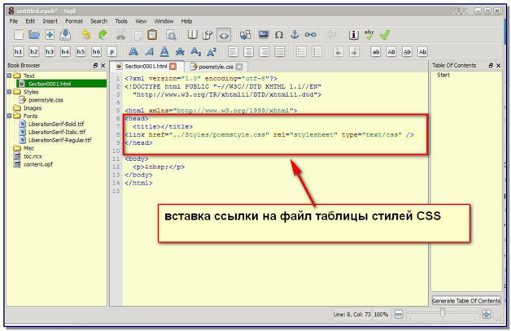Justify text alignment

pyautogui.click(x=280, y=52)
